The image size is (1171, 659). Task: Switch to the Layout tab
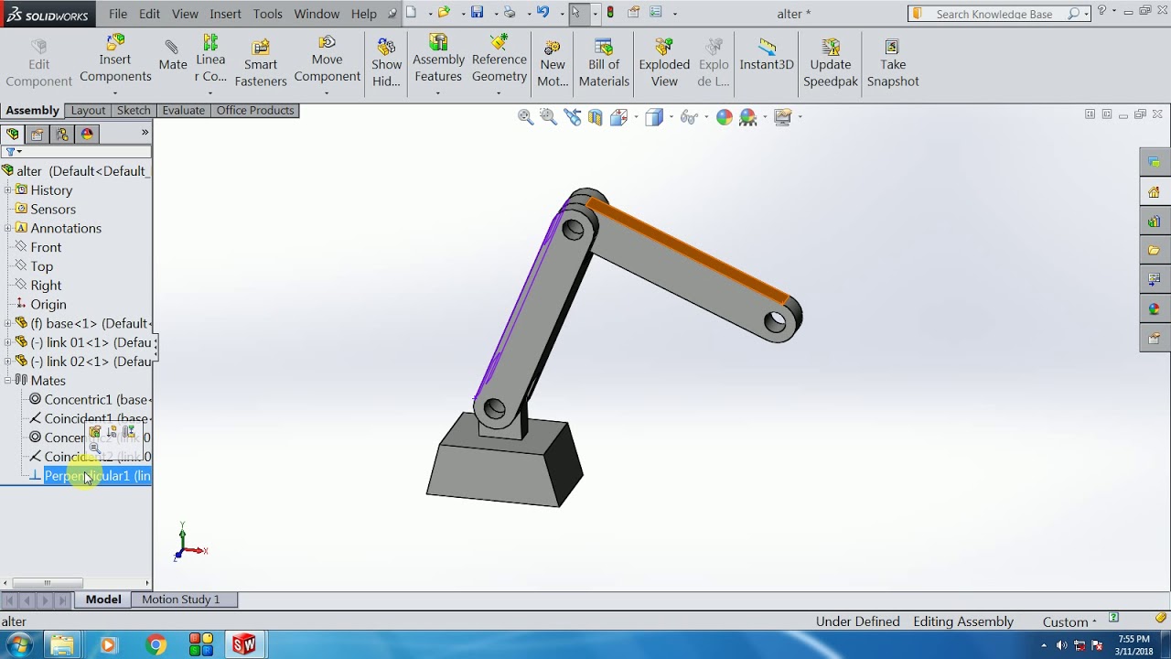click(89, 110)
